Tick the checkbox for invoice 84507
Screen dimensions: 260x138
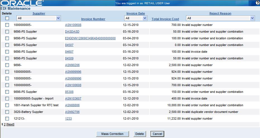(7, 45)
